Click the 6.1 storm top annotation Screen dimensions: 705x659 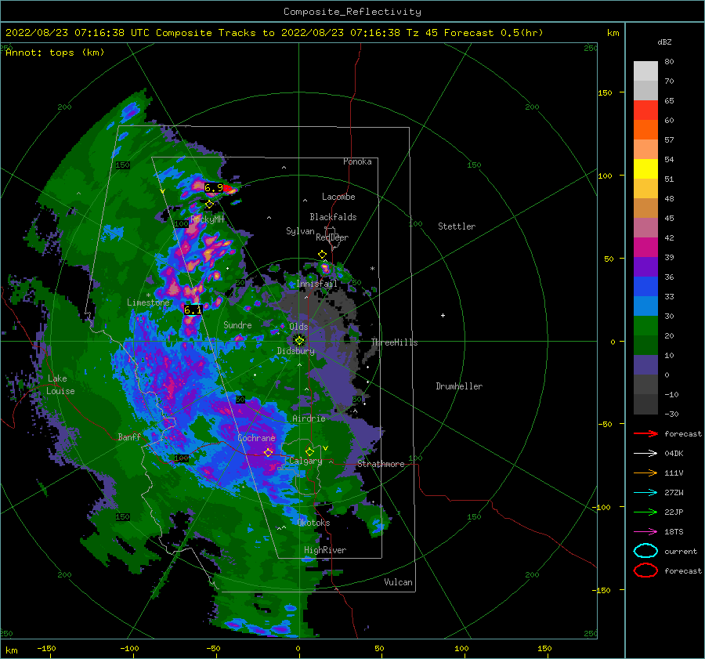[x=193, y=310]
